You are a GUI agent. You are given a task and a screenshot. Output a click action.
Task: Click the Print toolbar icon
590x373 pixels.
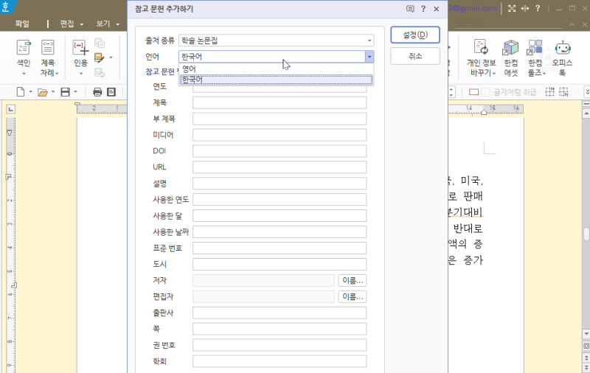[97, 91]
